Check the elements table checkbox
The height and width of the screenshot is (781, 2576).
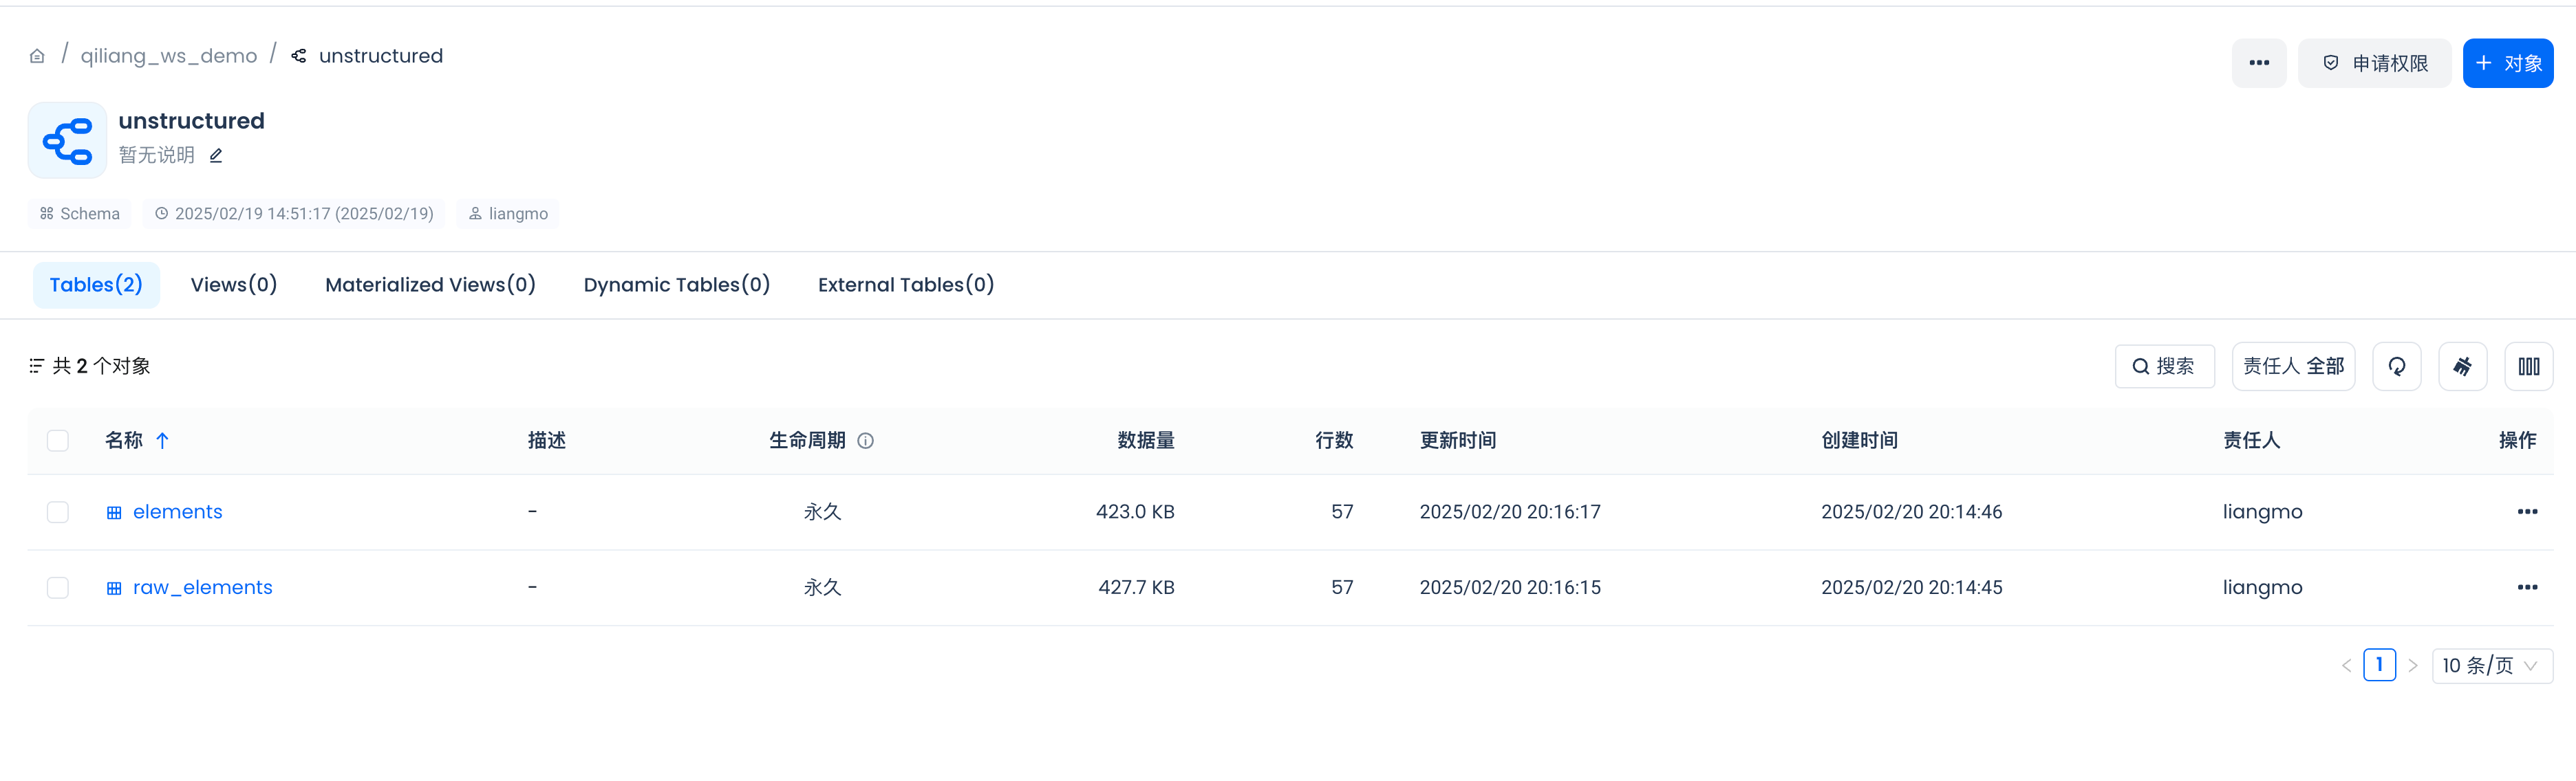tap(58, 511)
